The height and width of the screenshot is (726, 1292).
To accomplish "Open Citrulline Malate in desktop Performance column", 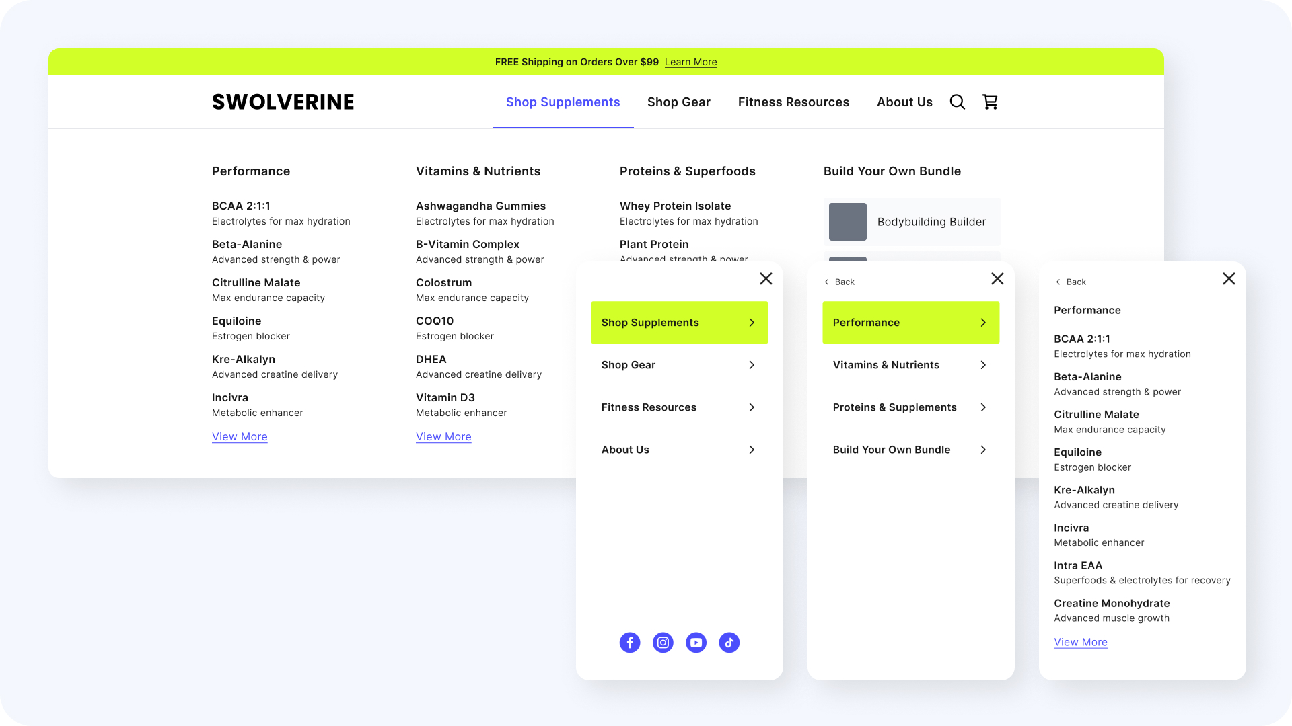I will [268, 290].
